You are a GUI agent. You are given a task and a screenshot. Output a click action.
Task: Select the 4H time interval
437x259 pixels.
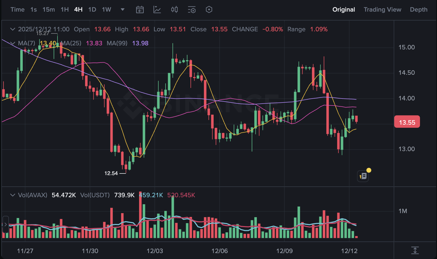click(x=78, y=10)
